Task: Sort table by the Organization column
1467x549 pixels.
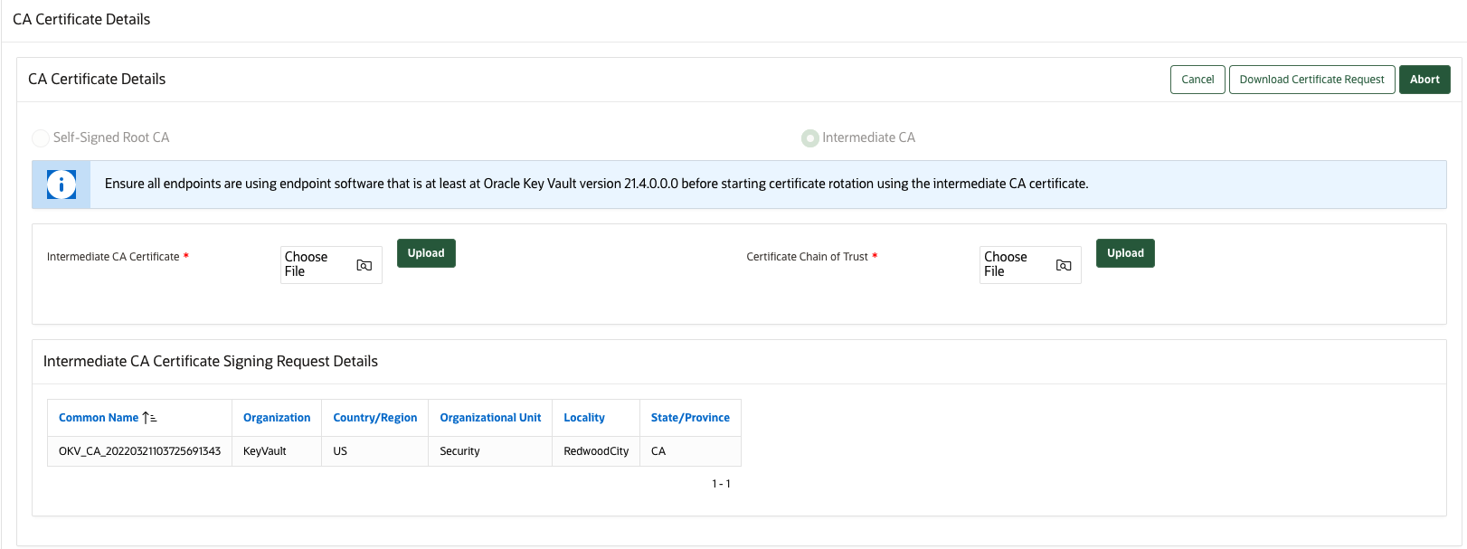Action: tap(277, 417)
